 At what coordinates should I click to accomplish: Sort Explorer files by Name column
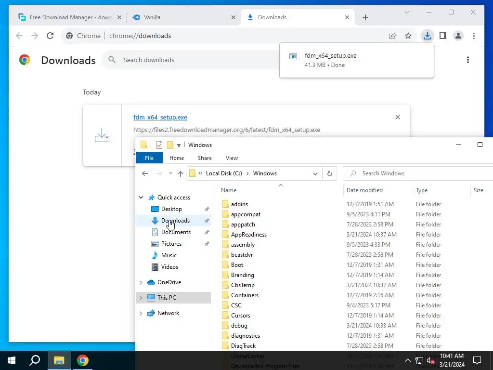(229, 190)
